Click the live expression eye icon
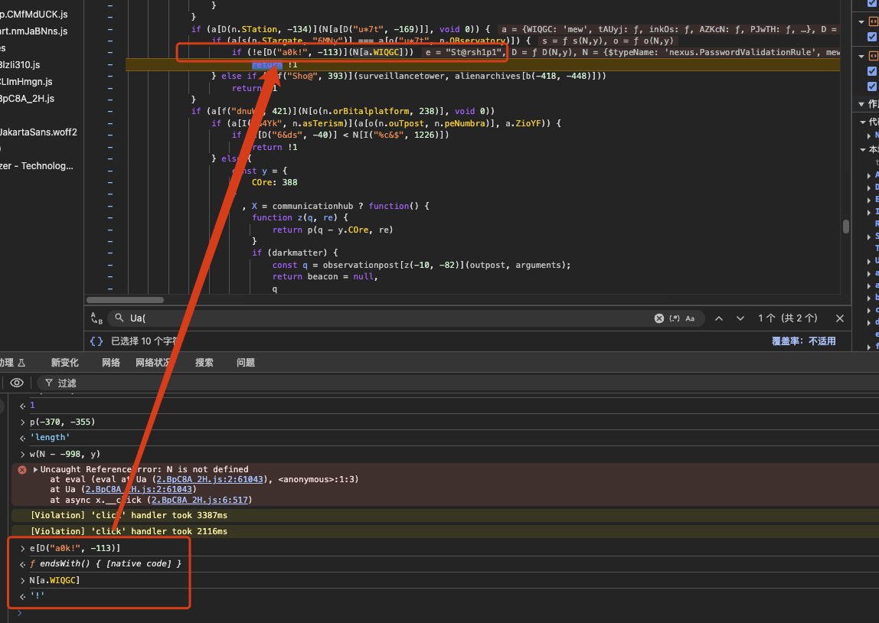Image resolution: width=879 pixels, height=623 pixels. tap(16, 383)
